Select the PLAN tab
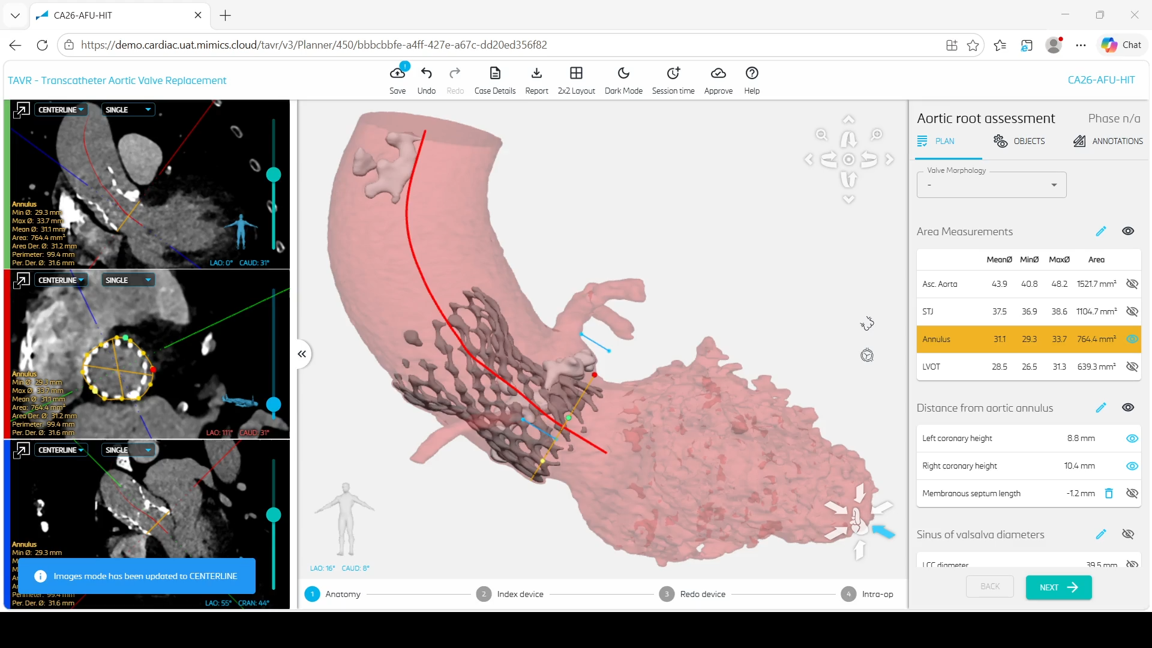Image resolution: width=1152 pixels, height=648 pixels. pos(936,141)
